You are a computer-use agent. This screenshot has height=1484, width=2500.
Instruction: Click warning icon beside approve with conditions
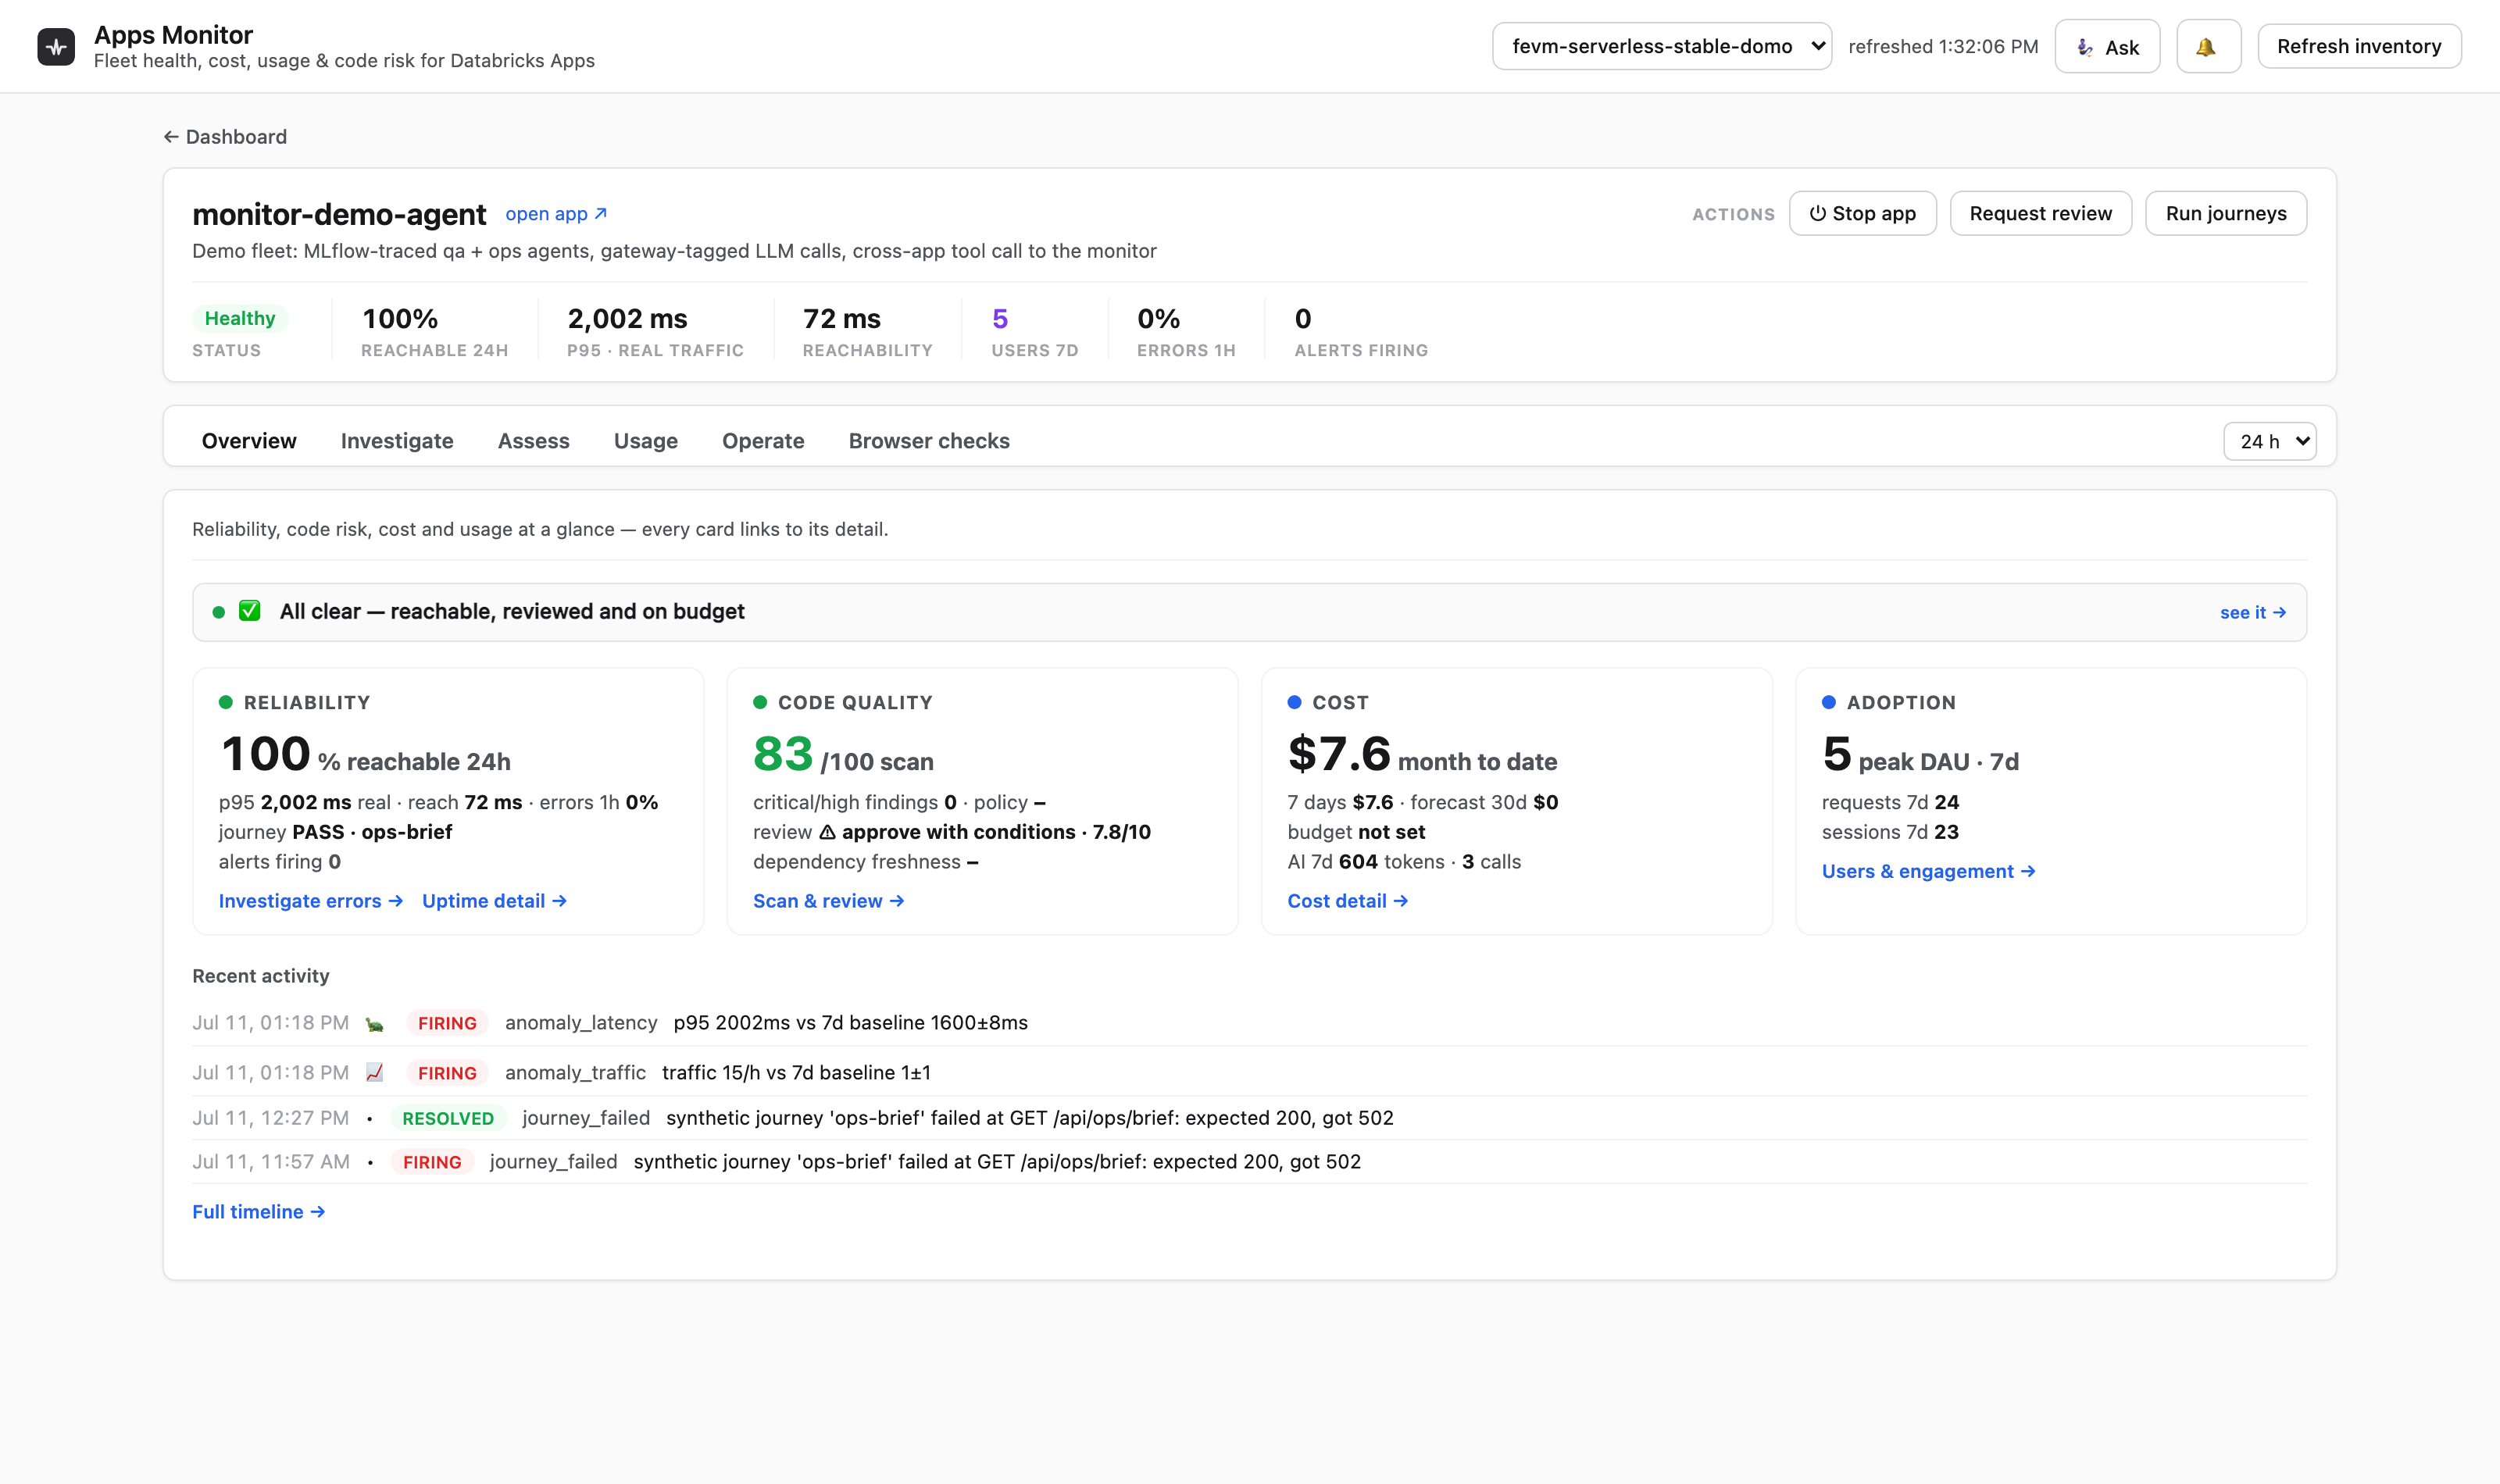pyautogui.click(x=827, y=832)
